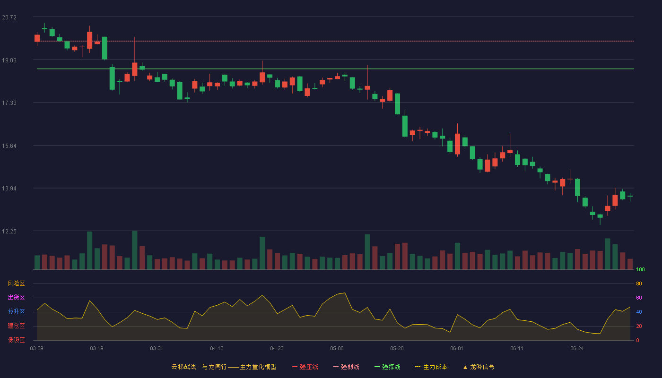Toggle 主力成本 in the chart legend
662x378 pixels.
tap(431, 367)
